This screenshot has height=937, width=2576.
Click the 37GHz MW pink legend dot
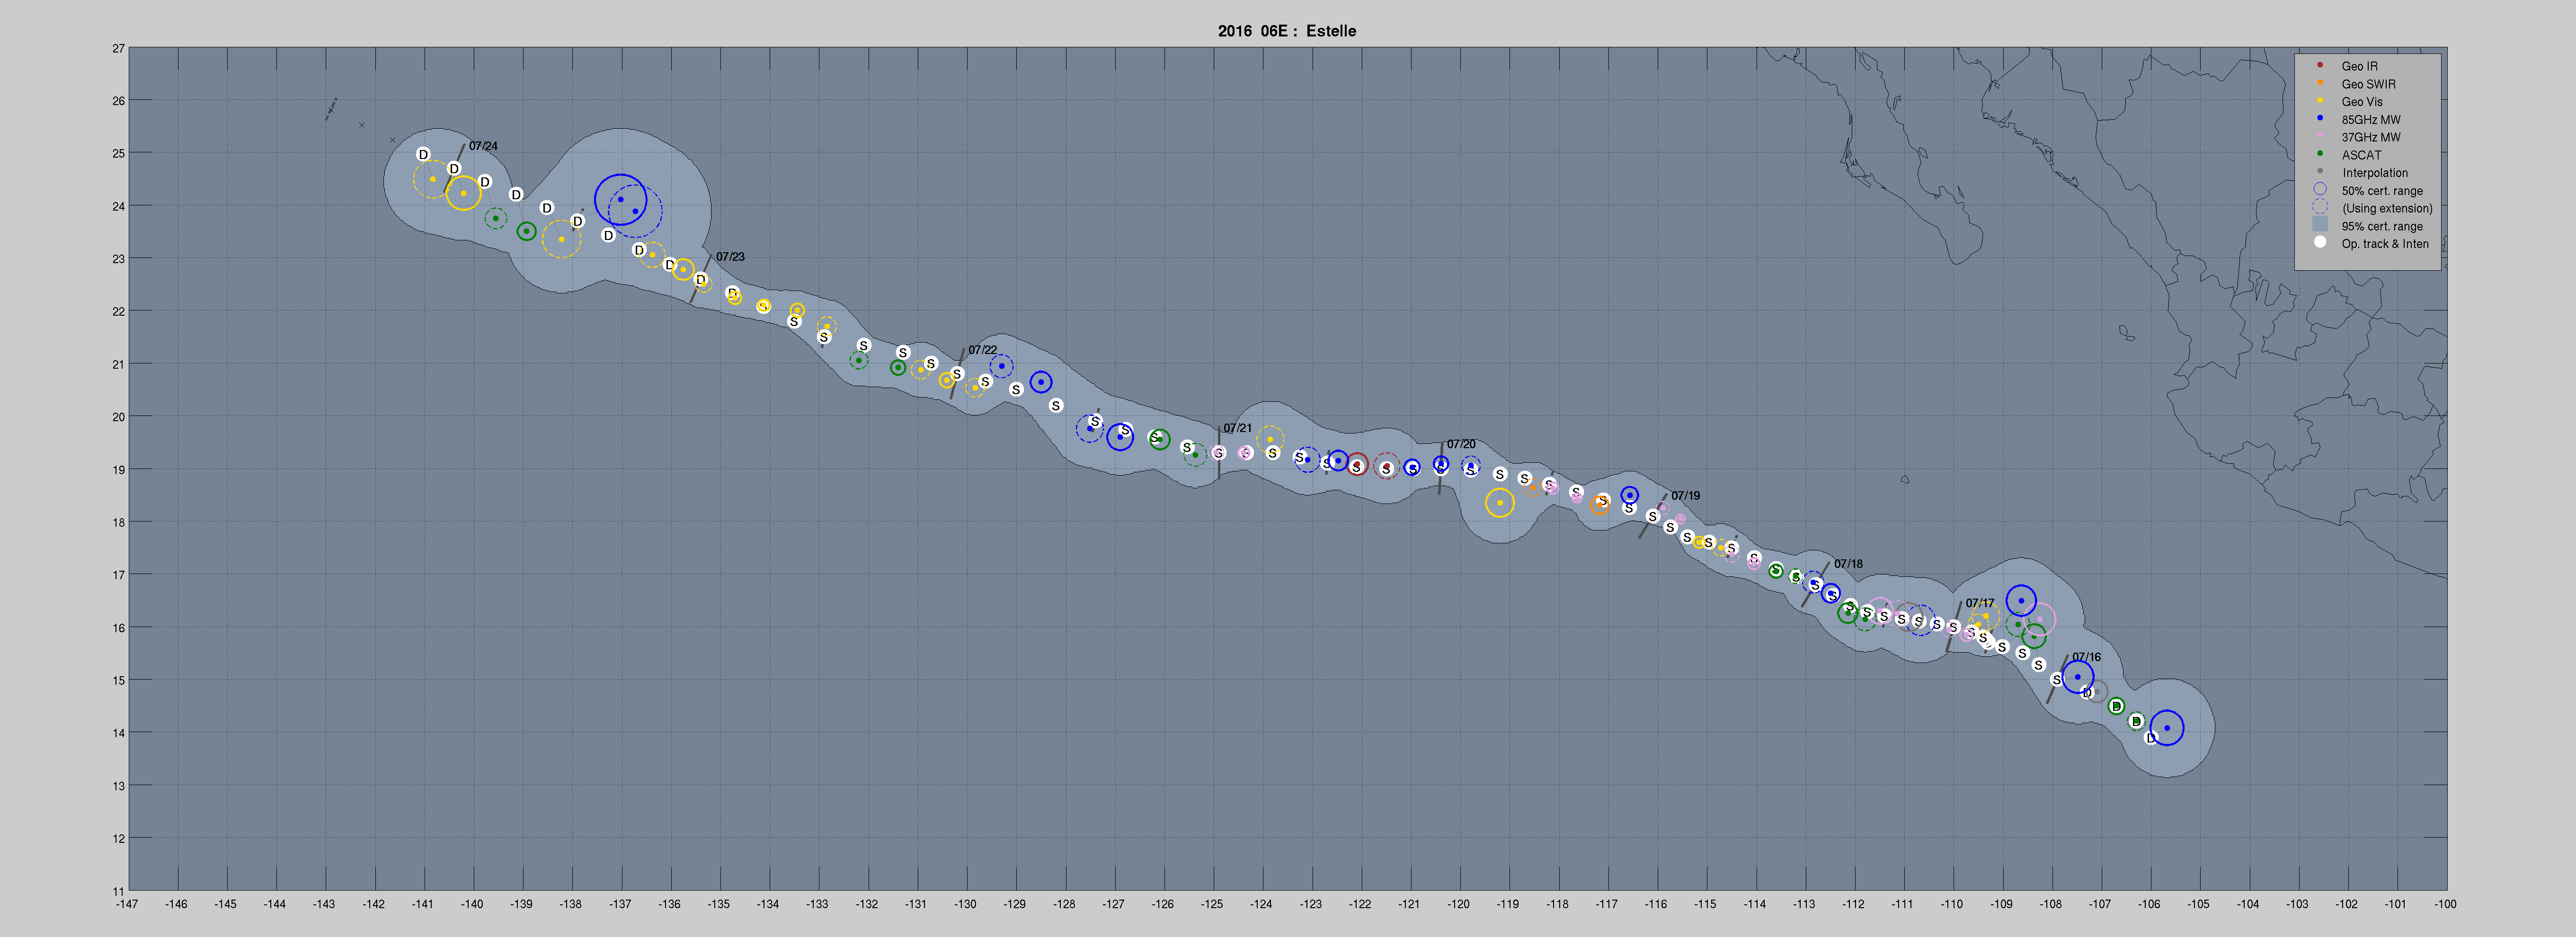2319,136
